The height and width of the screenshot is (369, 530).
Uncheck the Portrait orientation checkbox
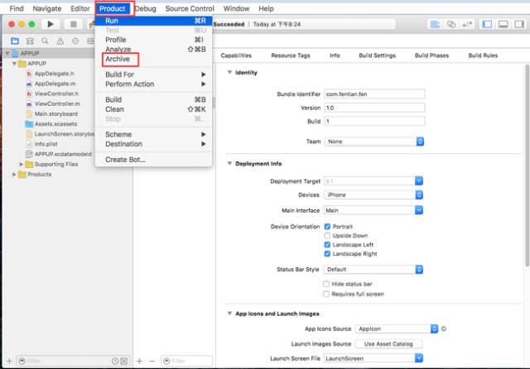tap(327, 227)
